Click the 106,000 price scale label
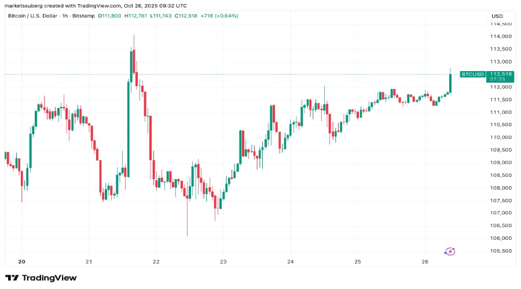 pos(500,238)
